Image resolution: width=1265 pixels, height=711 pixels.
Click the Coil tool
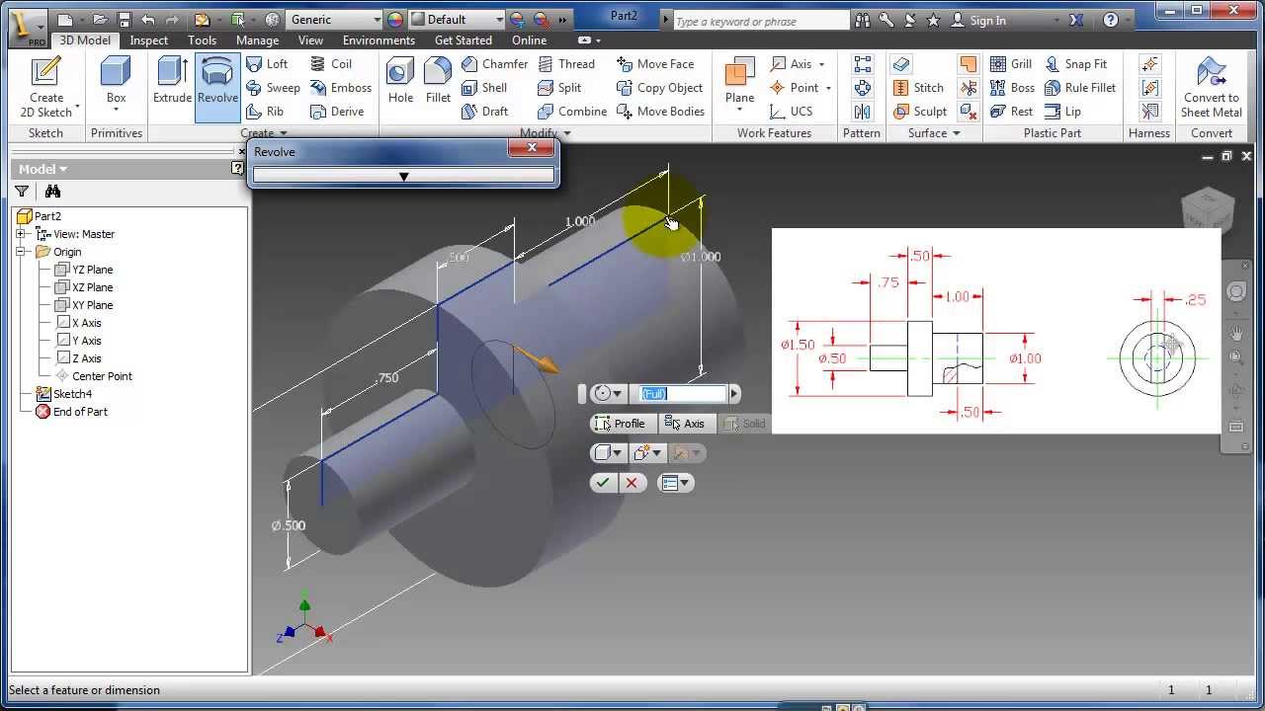click(x=331, y=64)
